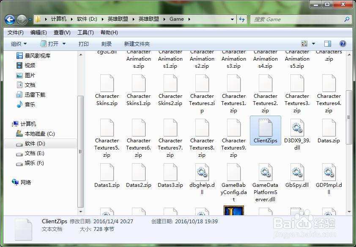Open help with the question mark icon
The image size is (356, 247).
click(343, 44)
